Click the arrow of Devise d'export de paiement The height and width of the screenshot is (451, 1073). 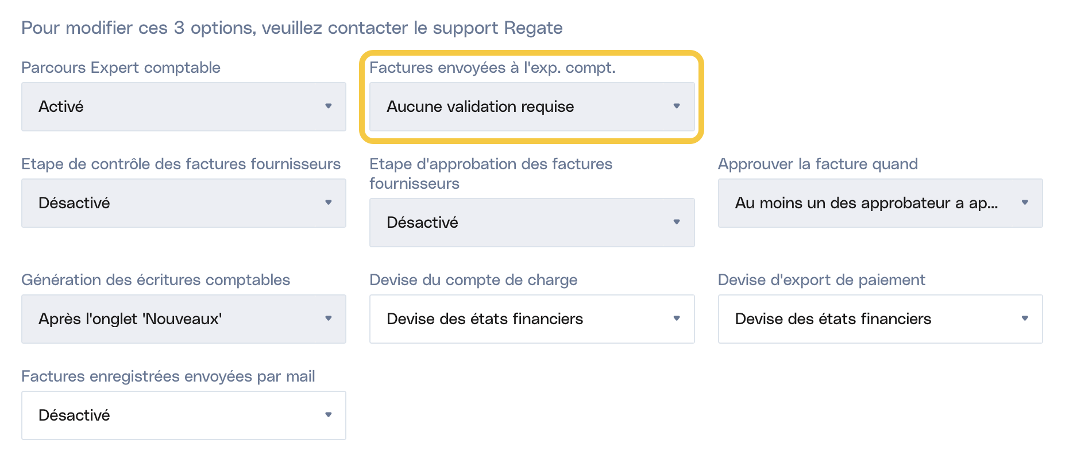pyautogui.click(x=1025, y=318)
